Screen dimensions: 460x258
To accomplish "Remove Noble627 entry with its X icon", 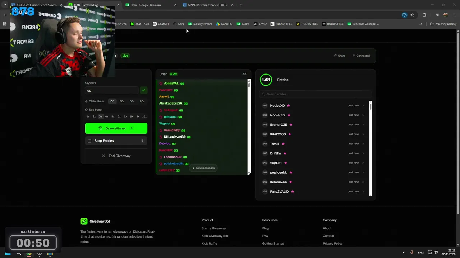I will pos(363,115).
